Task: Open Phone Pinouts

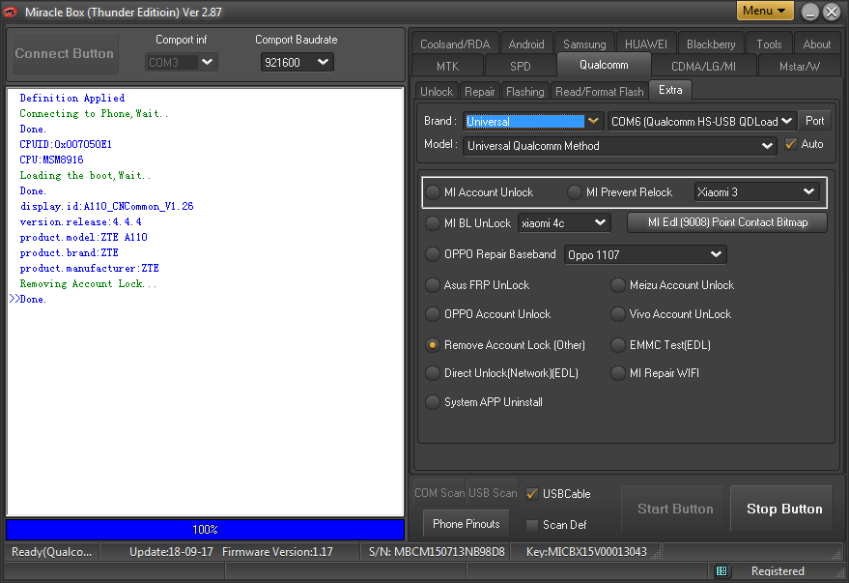Action: point(467,524)
